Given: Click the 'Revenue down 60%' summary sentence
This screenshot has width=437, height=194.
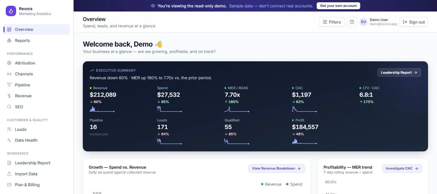Looking at the screenshot, I should click(151, 78).
